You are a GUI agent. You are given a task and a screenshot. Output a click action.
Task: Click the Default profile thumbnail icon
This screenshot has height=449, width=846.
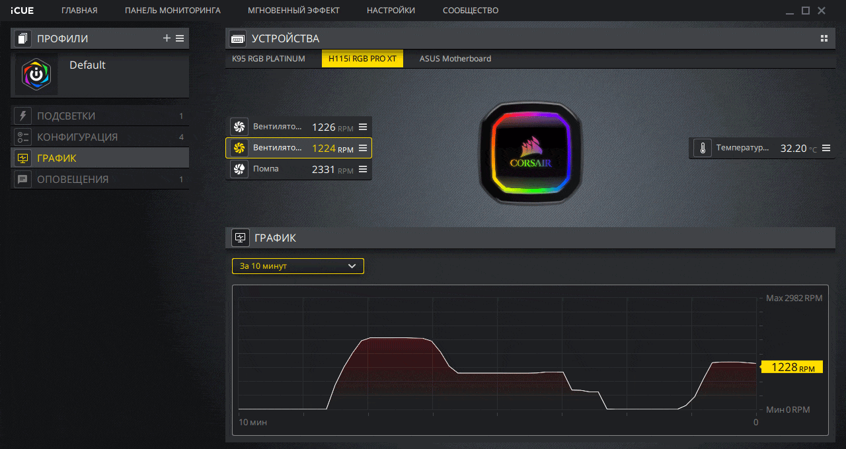tap(36, 75)
